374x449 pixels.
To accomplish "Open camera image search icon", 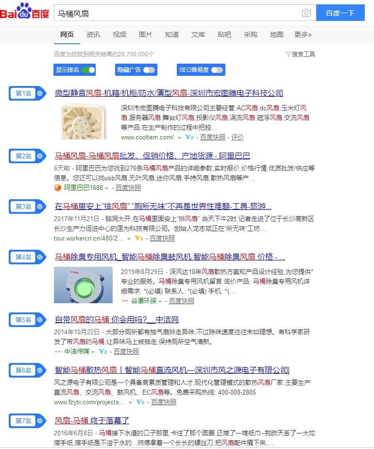I will tap(306, 13).
